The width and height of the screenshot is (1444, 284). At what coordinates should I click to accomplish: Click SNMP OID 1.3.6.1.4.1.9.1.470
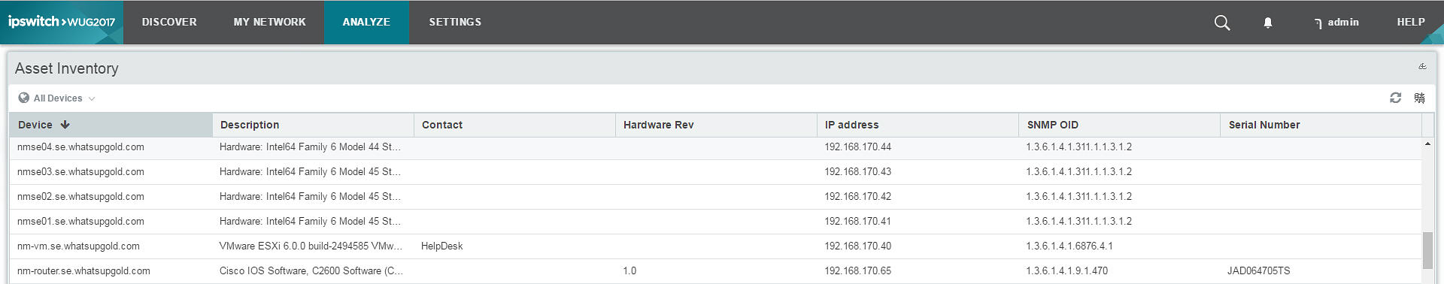(1067, 271)
